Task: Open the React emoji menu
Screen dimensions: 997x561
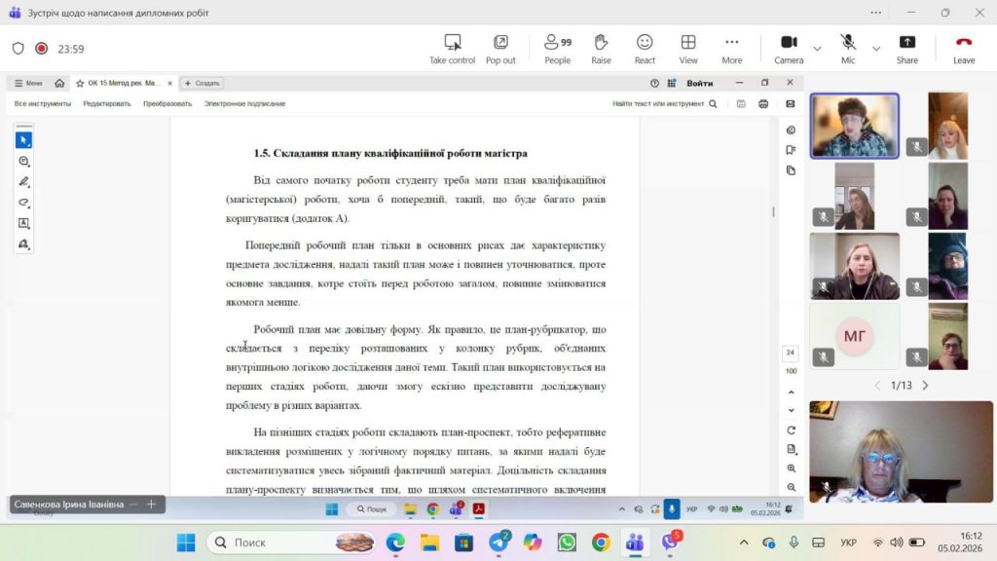Action: click(645, 49)
